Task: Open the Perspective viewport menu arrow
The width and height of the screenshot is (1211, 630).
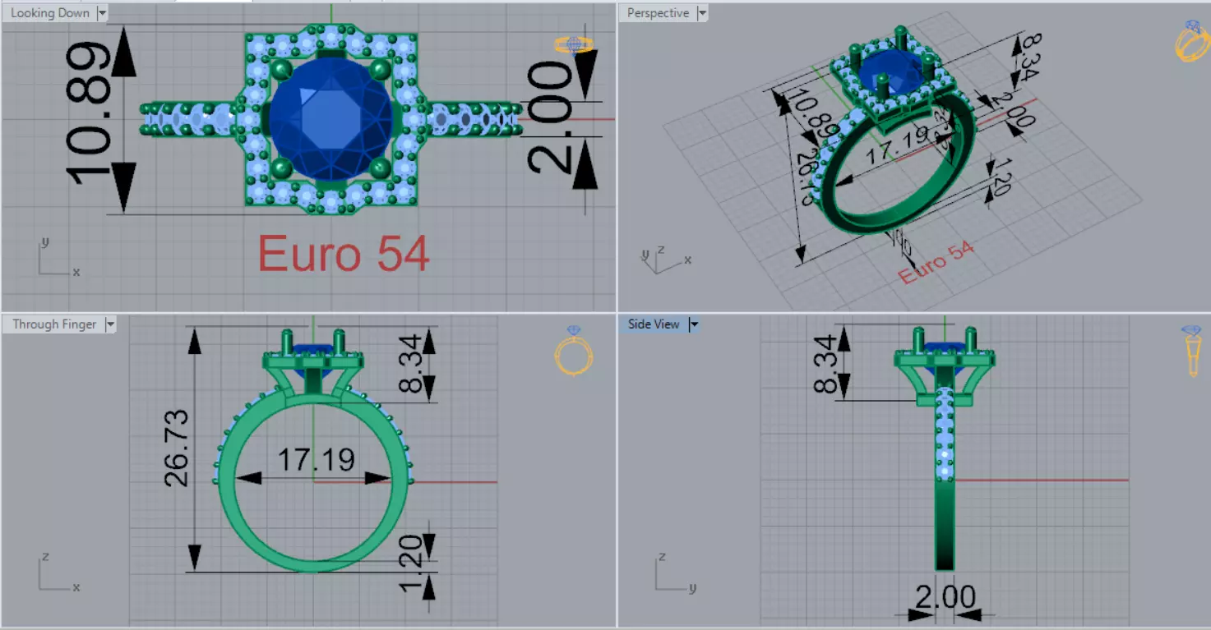Action: pos(702,13)
